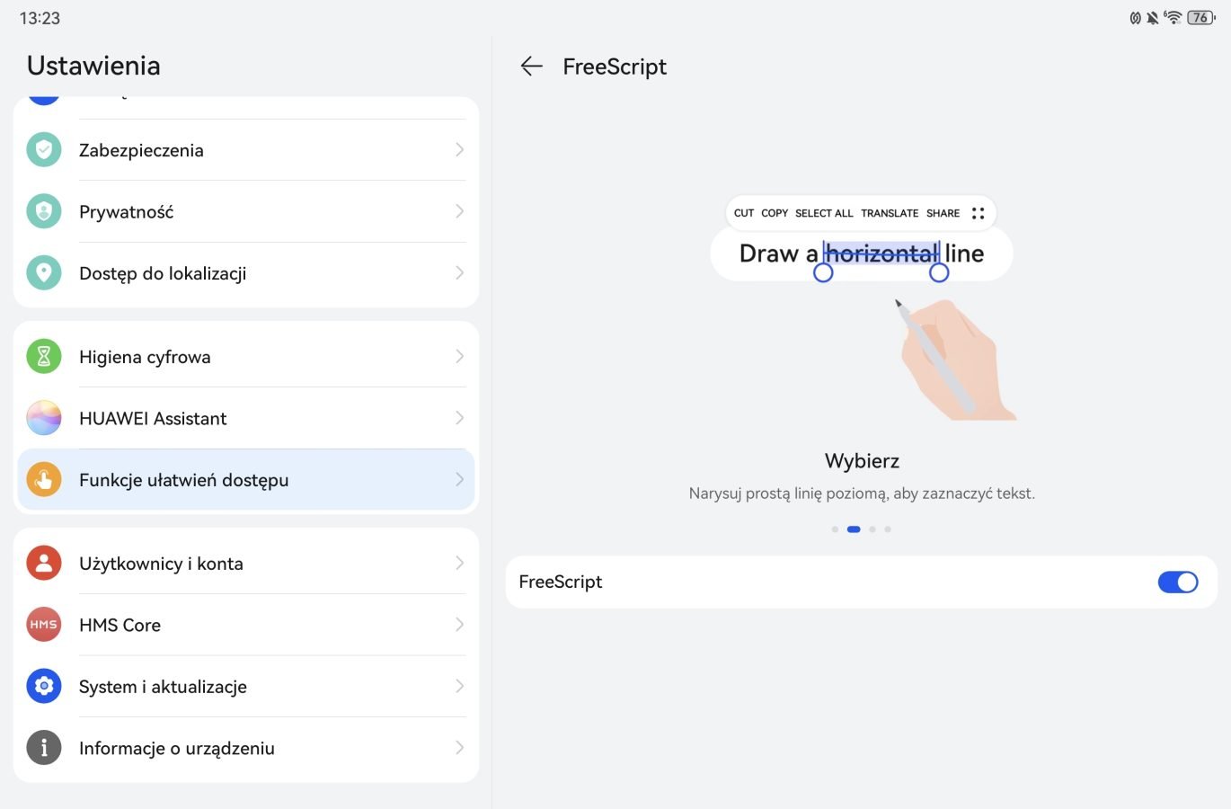Open the red Użytkownicy i konta person icon
The height and width of the screenshot is (809, 1231).
[44, 564]
